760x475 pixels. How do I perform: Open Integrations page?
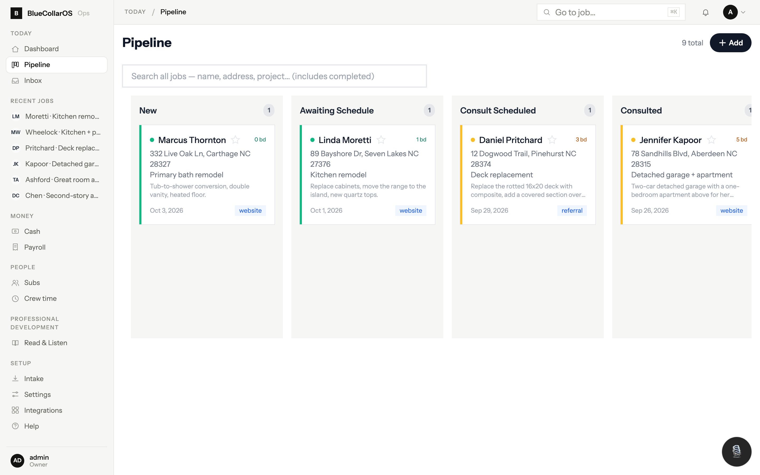56,410
